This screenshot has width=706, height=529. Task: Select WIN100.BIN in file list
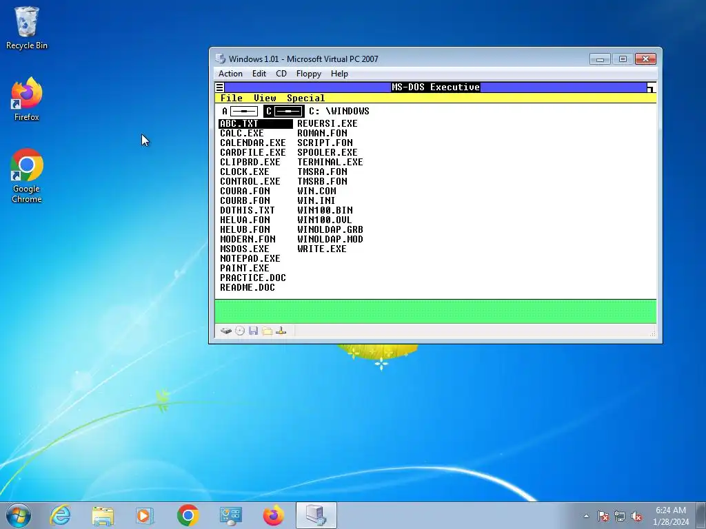point(325,211)
